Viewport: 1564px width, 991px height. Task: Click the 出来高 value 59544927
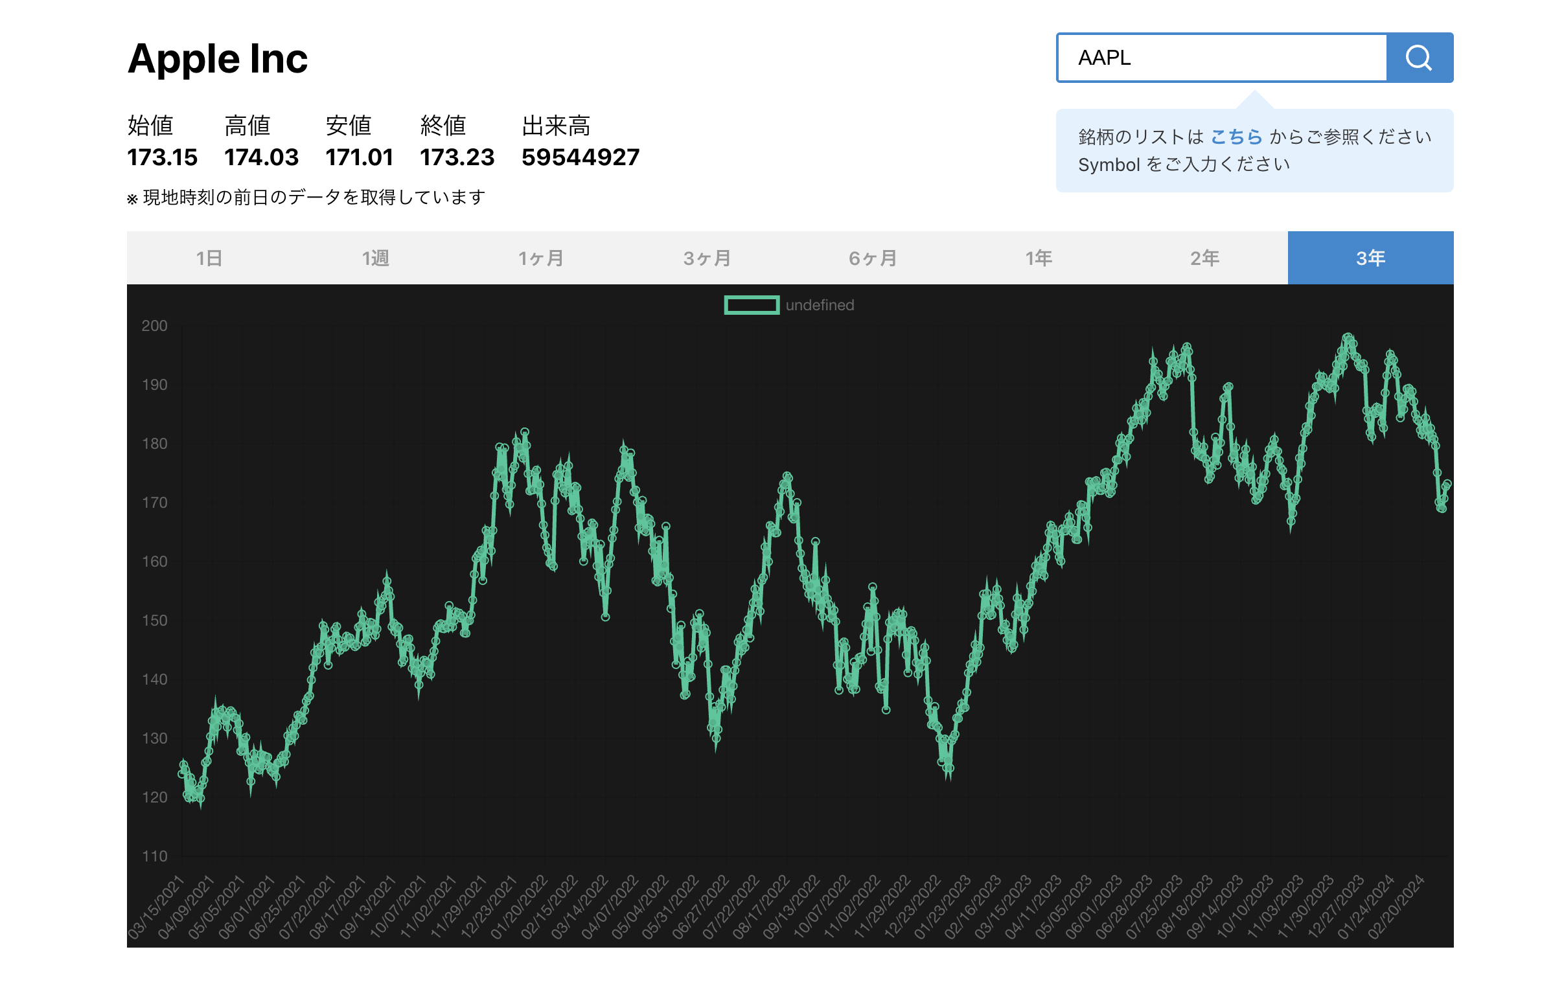coord(581,157)
